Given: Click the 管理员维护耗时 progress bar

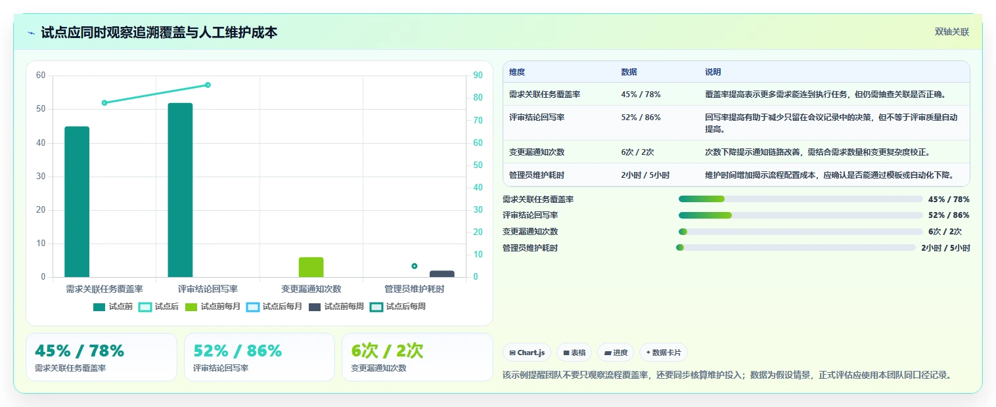Looking at the screenshot, I should click(796, 247).
